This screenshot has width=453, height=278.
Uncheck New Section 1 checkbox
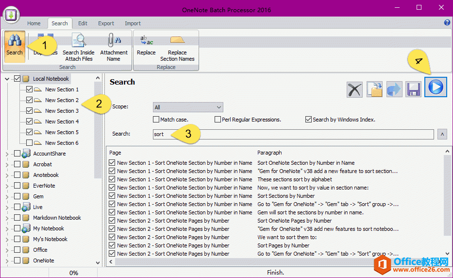tap(29, 89)
